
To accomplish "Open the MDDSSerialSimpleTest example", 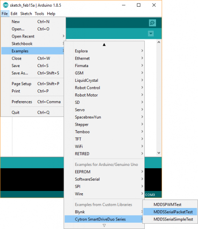I will pos(170,219).
